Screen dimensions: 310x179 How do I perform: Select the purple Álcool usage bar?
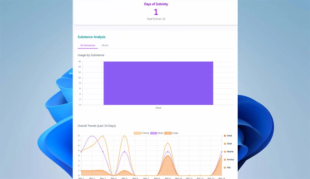click(158, 83)
